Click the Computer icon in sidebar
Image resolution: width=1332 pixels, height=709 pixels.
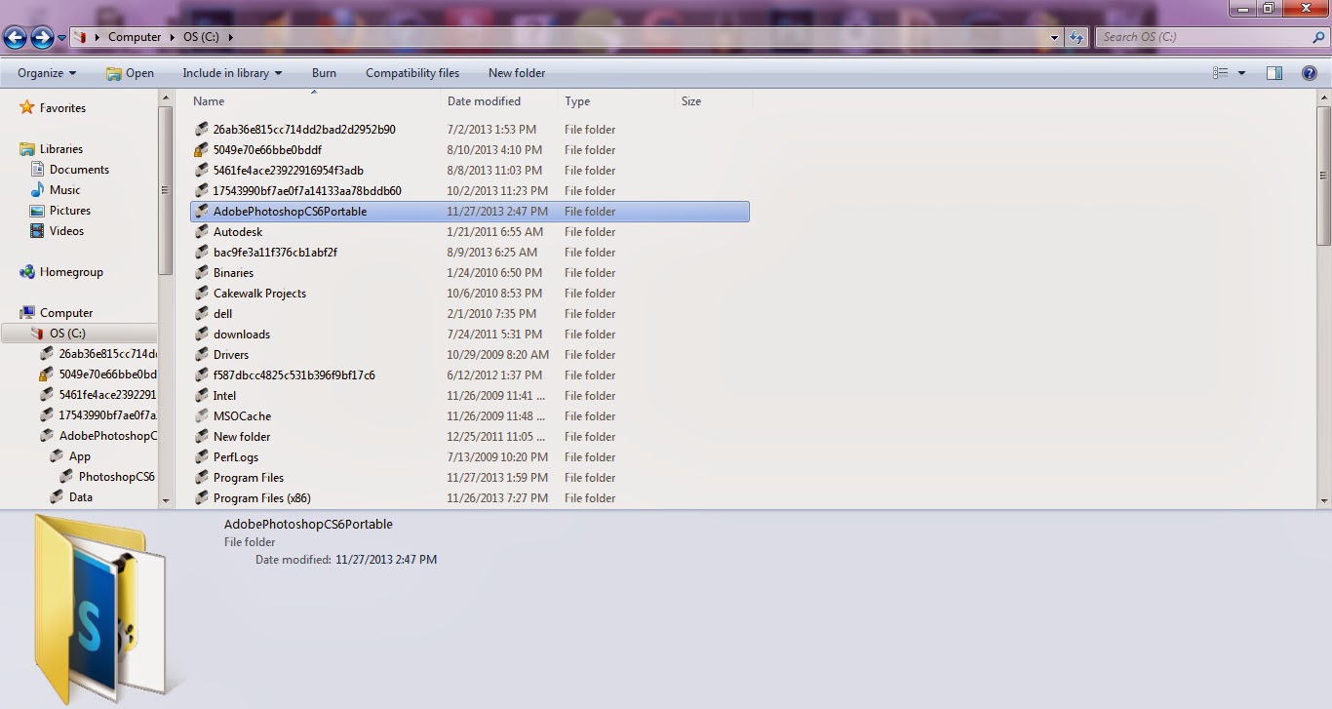27,313
